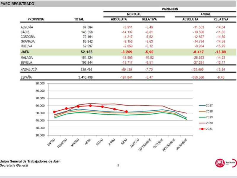The height and width of the screenshot is (178, 237).
Task: Select the highlighted JAÉN province name
Action: 25,52
